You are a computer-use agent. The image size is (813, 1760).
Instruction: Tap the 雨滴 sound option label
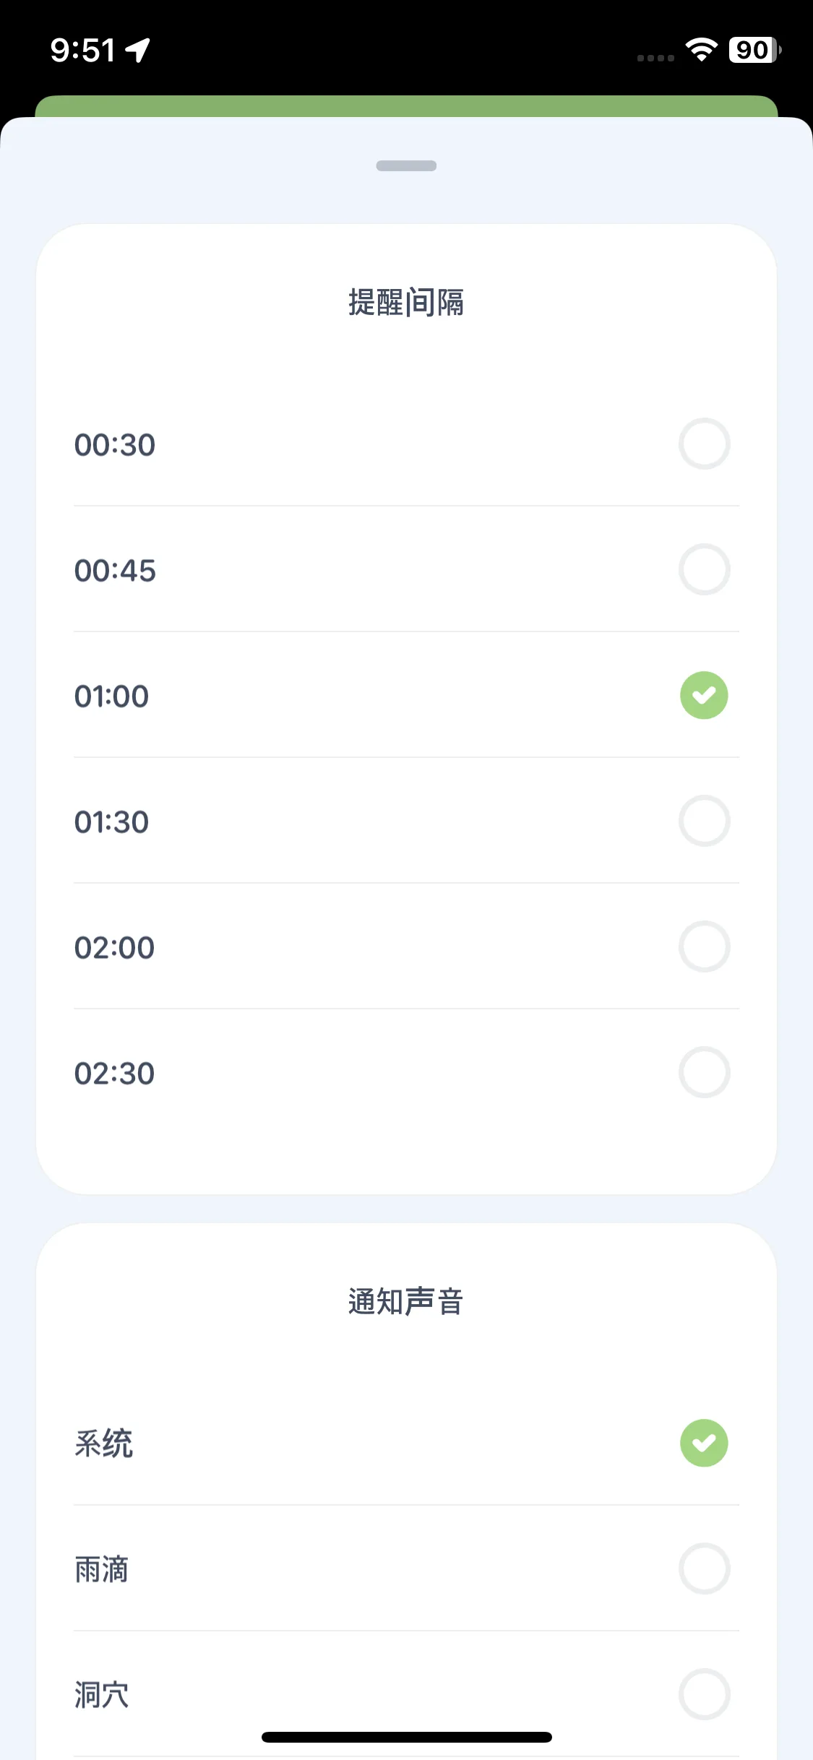tap(102, 1569)
